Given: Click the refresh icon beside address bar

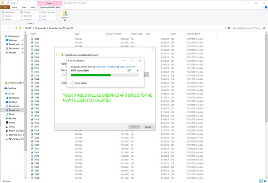Looking at the screenshot, I should [x=229, y=28].
